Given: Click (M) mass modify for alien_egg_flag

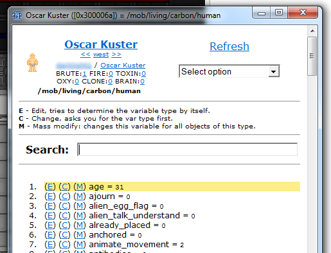Looking at the screenshot, I should coord(80,206).
